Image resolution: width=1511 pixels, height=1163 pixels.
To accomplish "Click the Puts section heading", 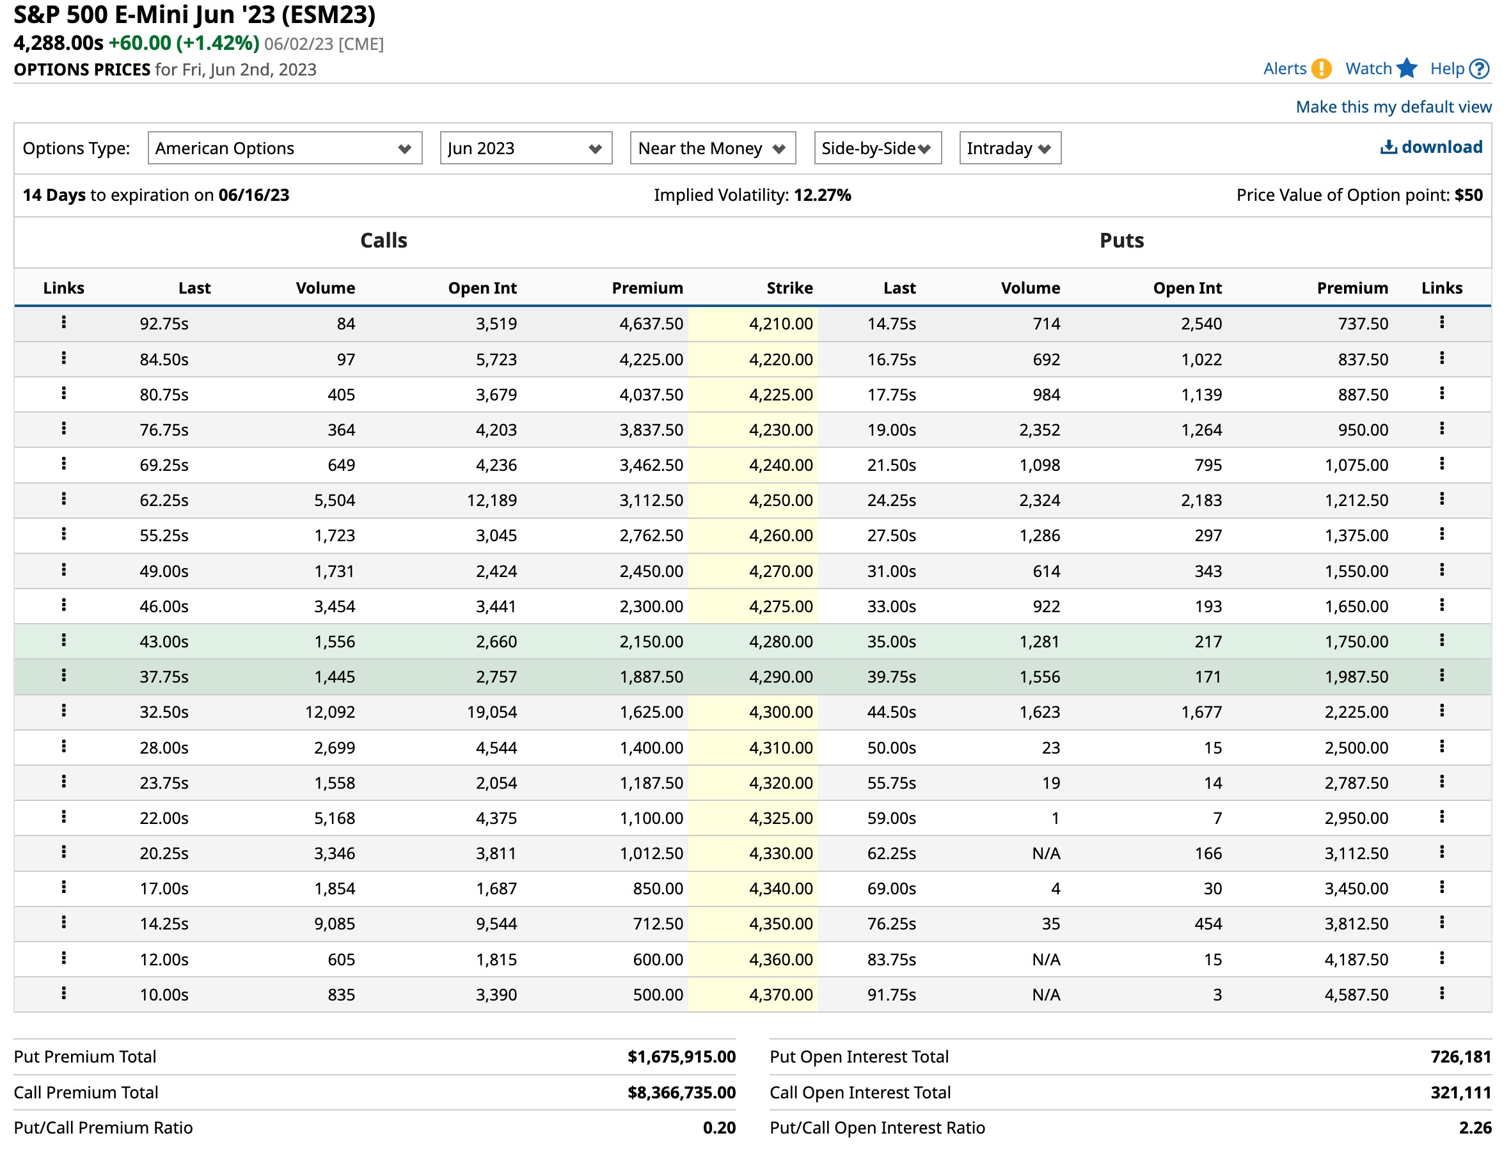I will click(x=1121, y=240).
